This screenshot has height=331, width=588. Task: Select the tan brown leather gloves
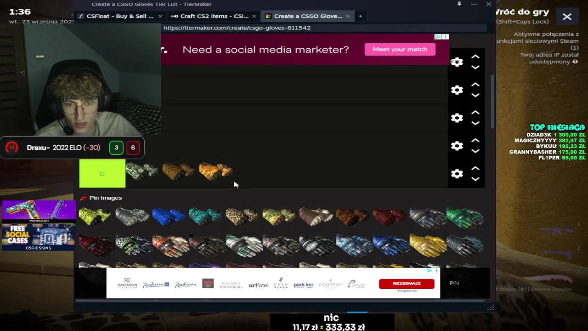point(316,216)
